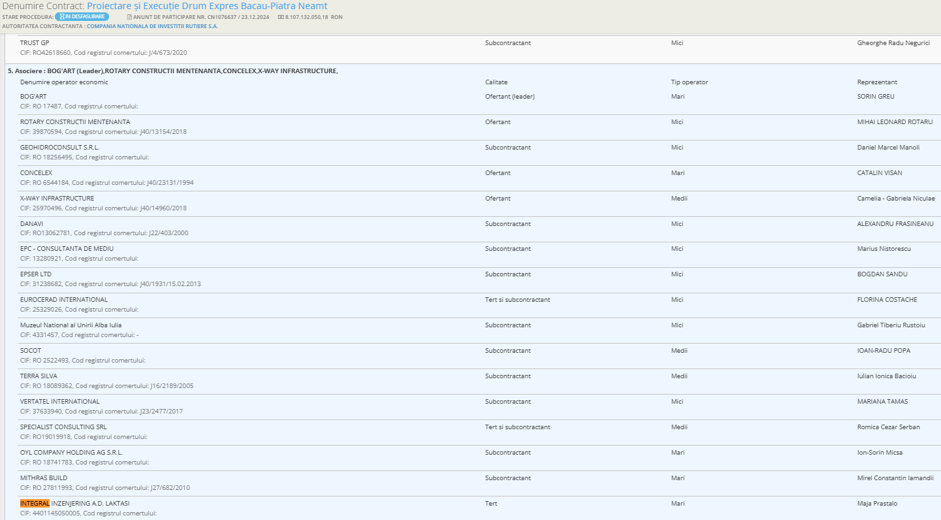The width and height of the screenshot is (941, 520).
Task: Select the Asociere 5 group header row
Action: point(172,71)
